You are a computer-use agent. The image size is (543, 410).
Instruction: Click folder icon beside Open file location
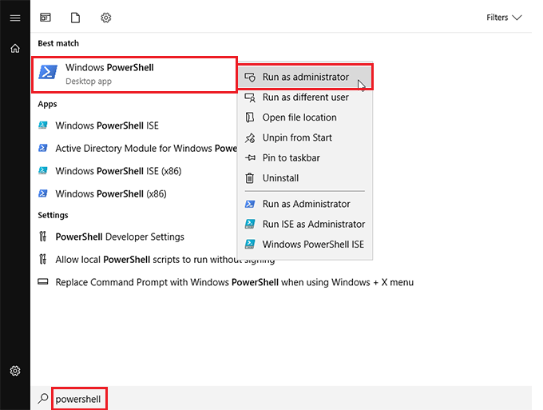pyautogui.click(x=250, y=117)
